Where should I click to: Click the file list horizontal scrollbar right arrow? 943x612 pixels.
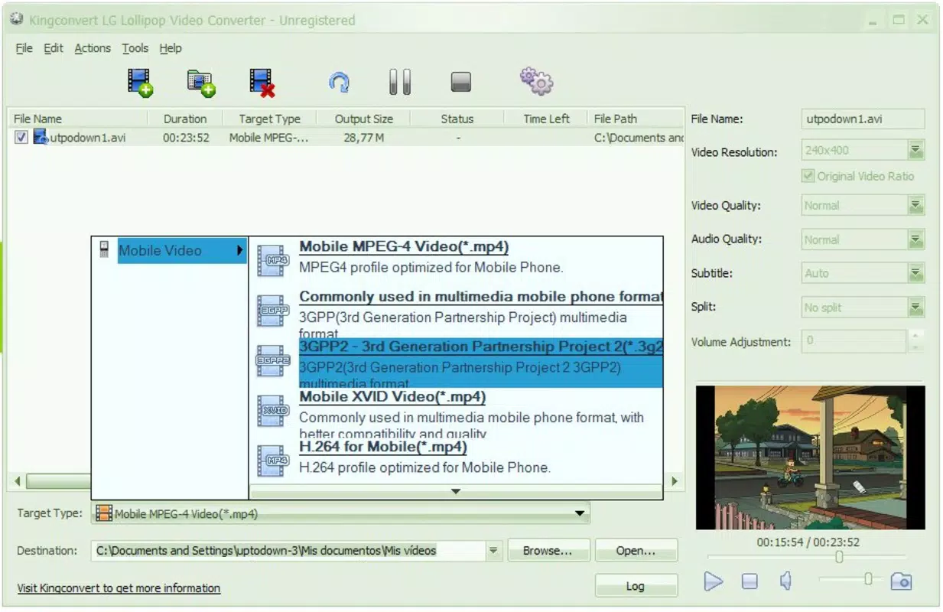pos(674,481)
